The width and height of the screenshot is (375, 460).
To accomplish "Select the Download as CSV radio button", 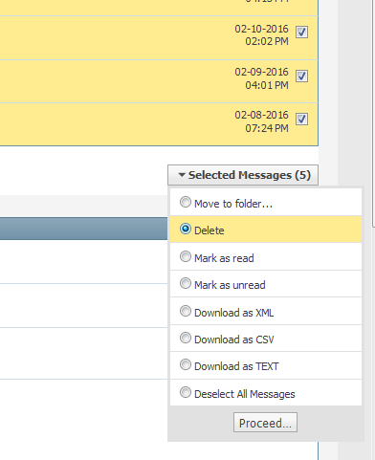I will pyautogui.click(x=186, y=338).
